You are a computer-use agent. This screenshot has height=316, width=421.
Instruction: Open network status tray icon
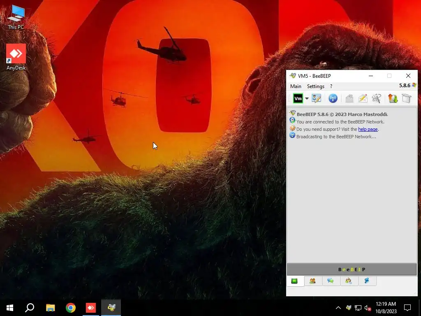click(x=358, y=308)
